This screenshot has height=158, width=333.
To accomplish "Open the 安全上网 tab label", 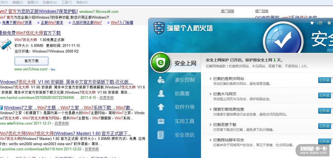I will pos(185,64).
